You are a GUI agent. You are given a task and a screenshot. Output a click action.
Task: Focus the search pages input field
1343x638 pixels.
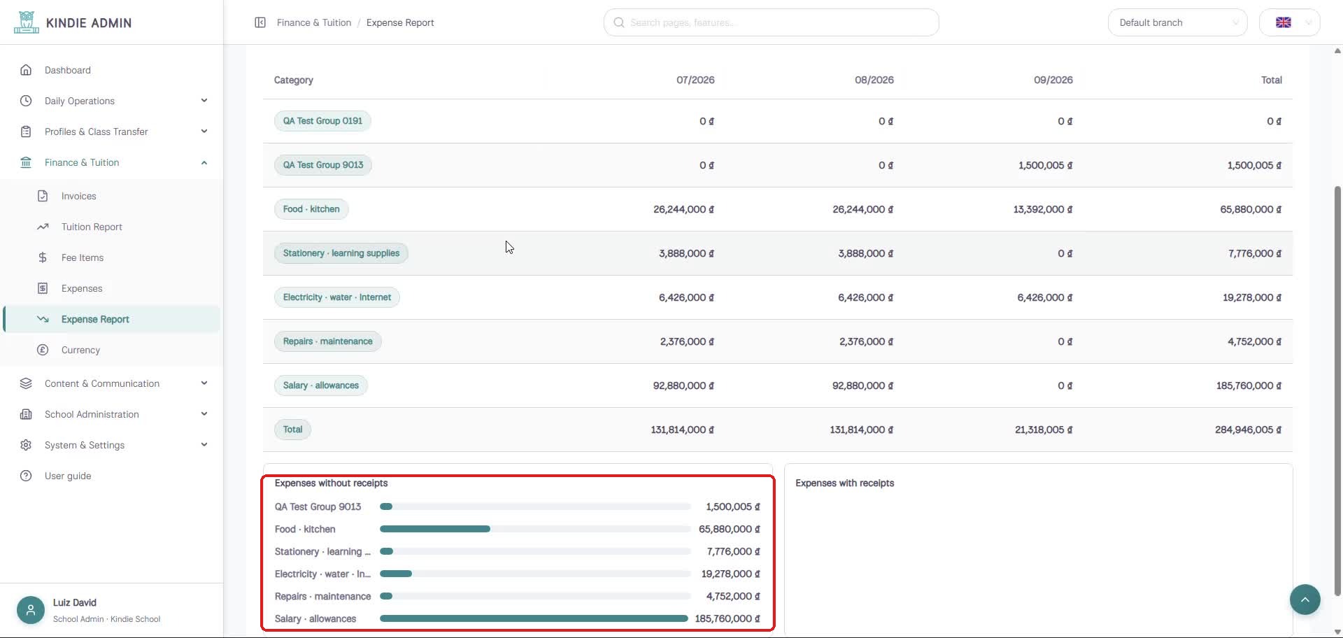[x=771, y=22]
